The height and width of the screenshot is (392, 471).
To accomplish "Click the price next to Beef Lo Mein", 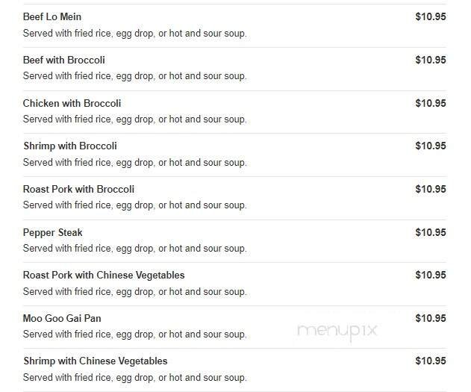I will point(430,16).
